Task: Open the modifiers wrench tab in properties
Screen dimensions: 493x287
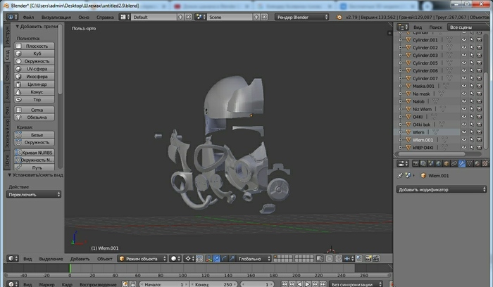Action: tap(462, 164)
